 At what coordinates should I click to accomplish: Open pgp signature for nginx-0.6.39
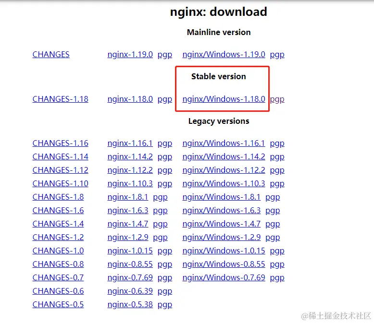coord(165,292)
